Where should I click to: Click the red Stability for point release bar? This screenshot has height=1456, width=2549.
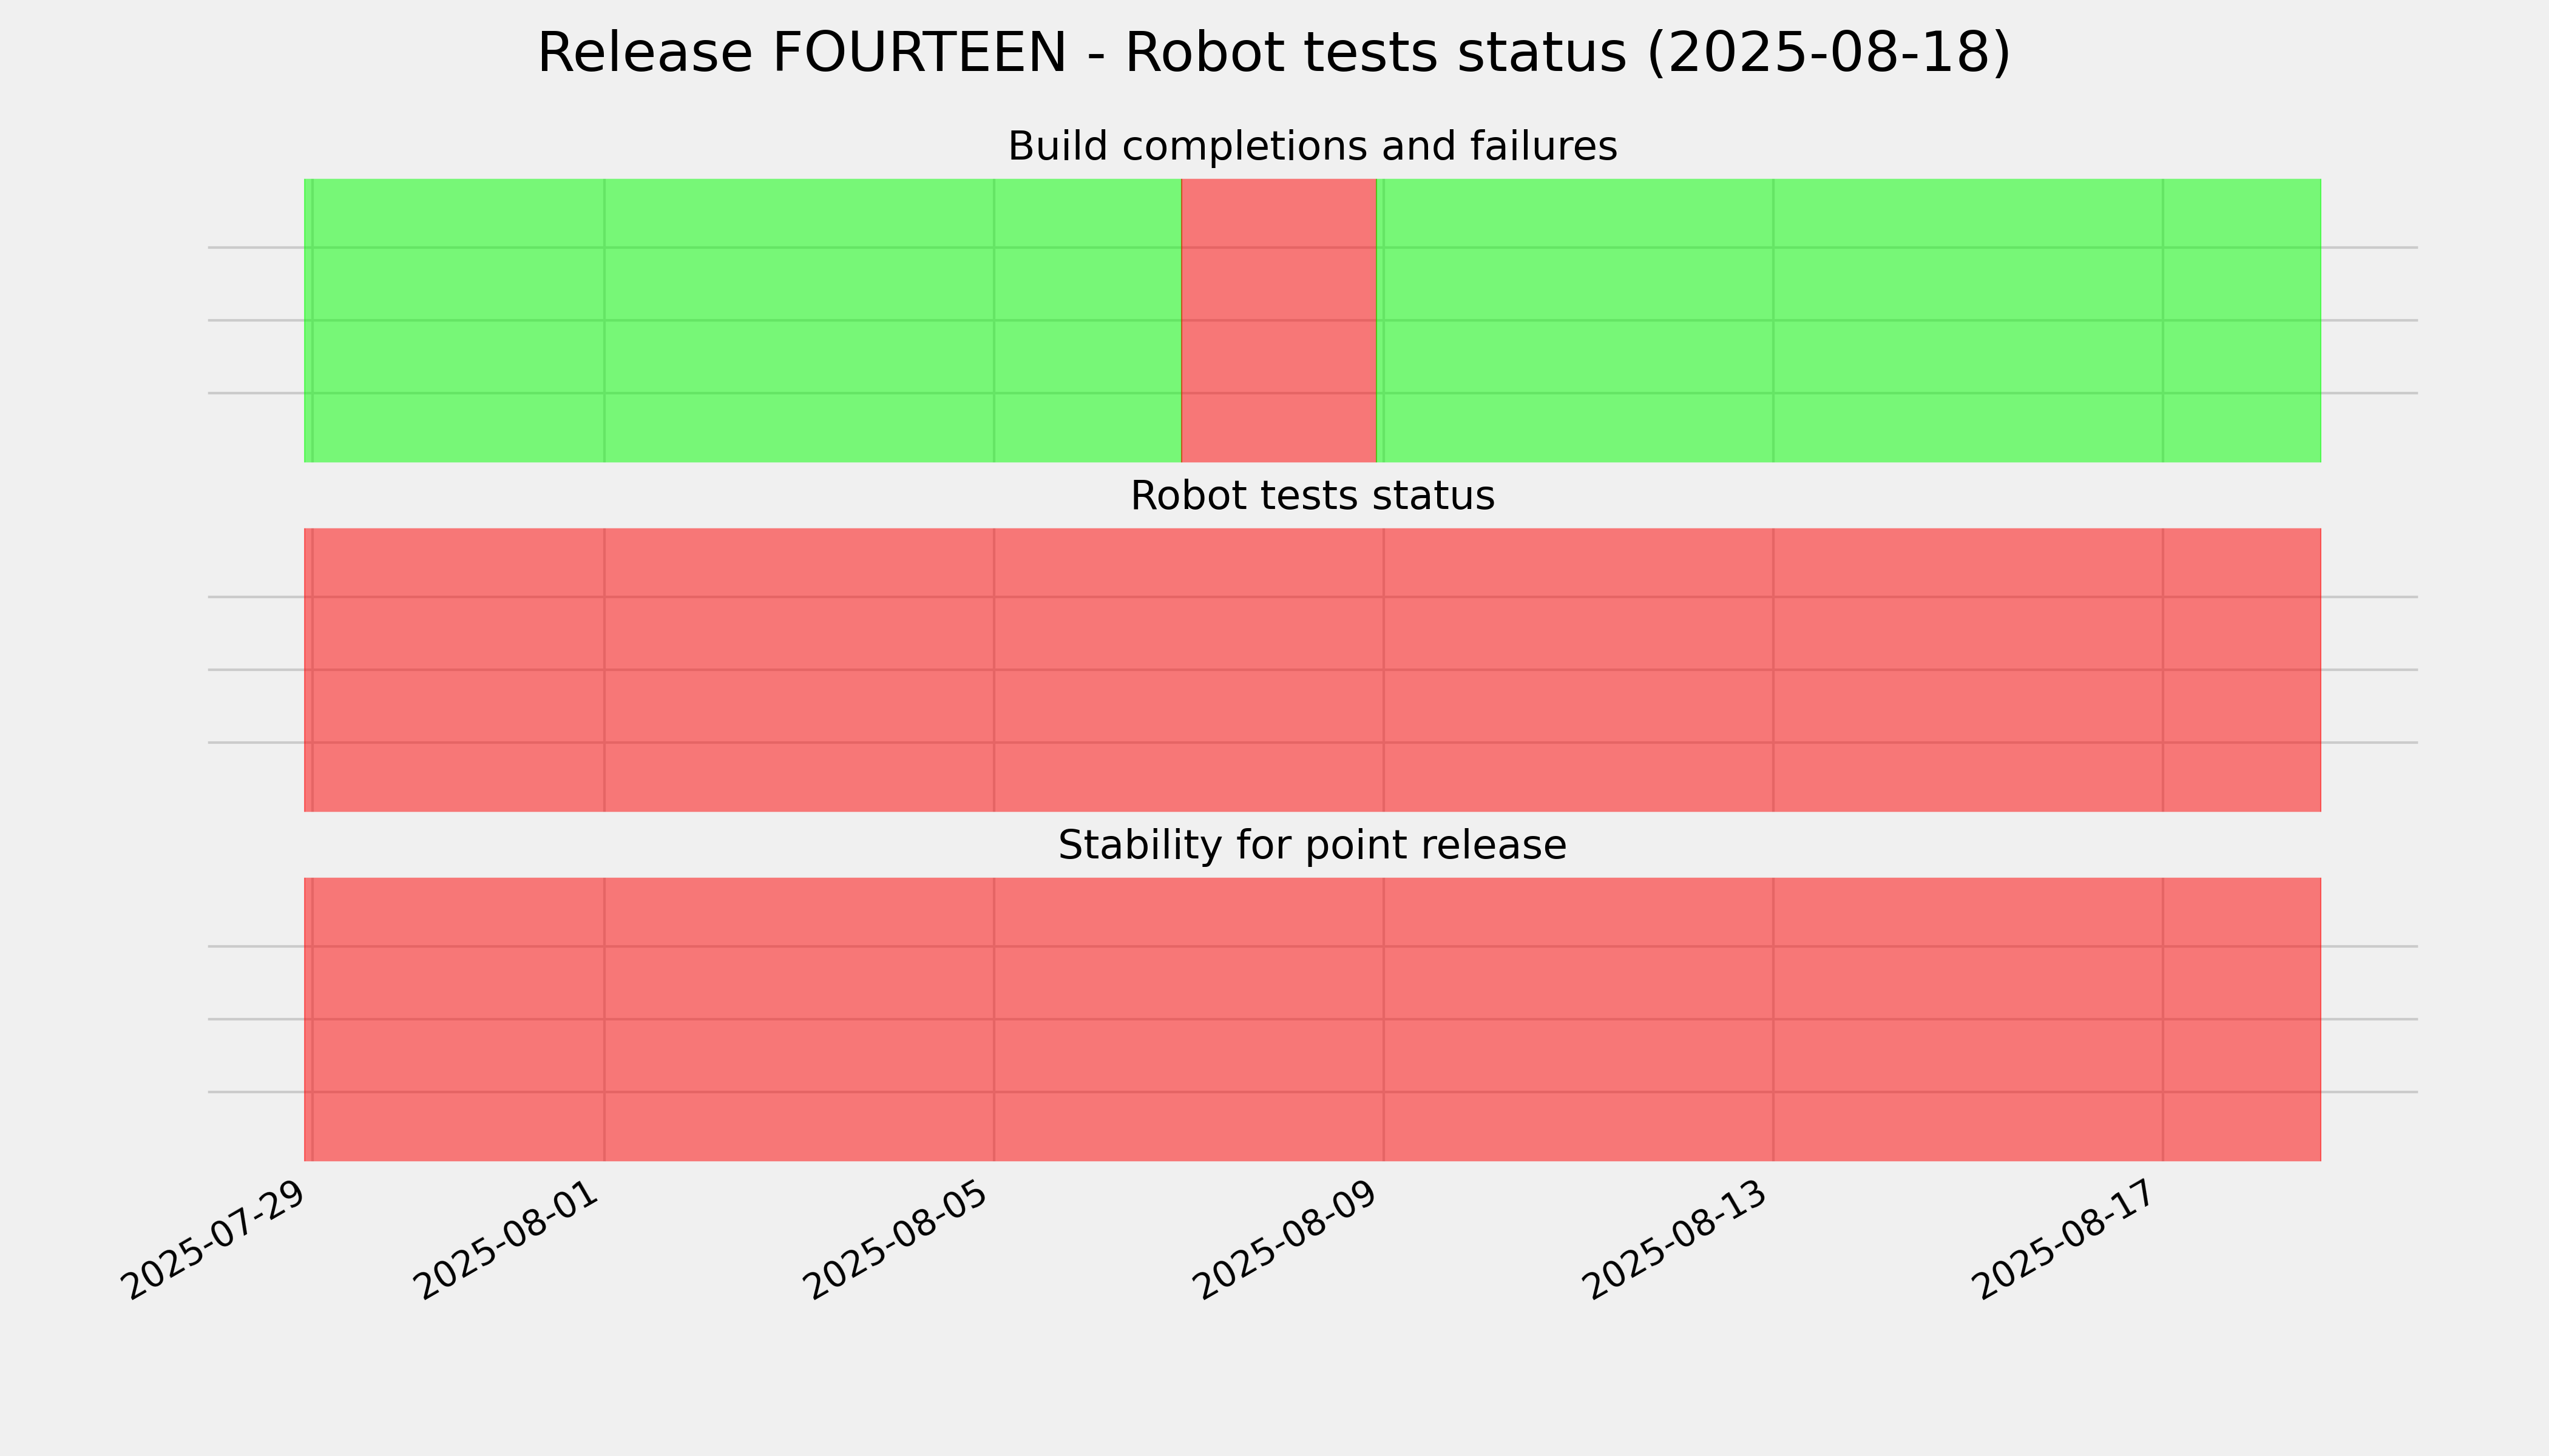click(1312, 1019)
